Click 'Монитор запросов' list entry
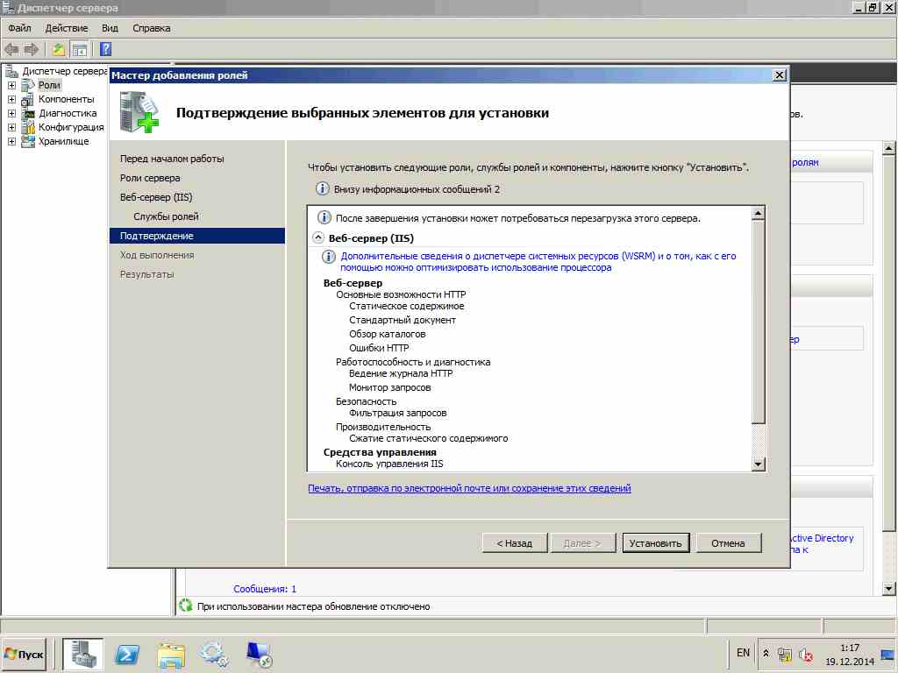The width and height of the screenshot is (898, 673). coord(390,387)
